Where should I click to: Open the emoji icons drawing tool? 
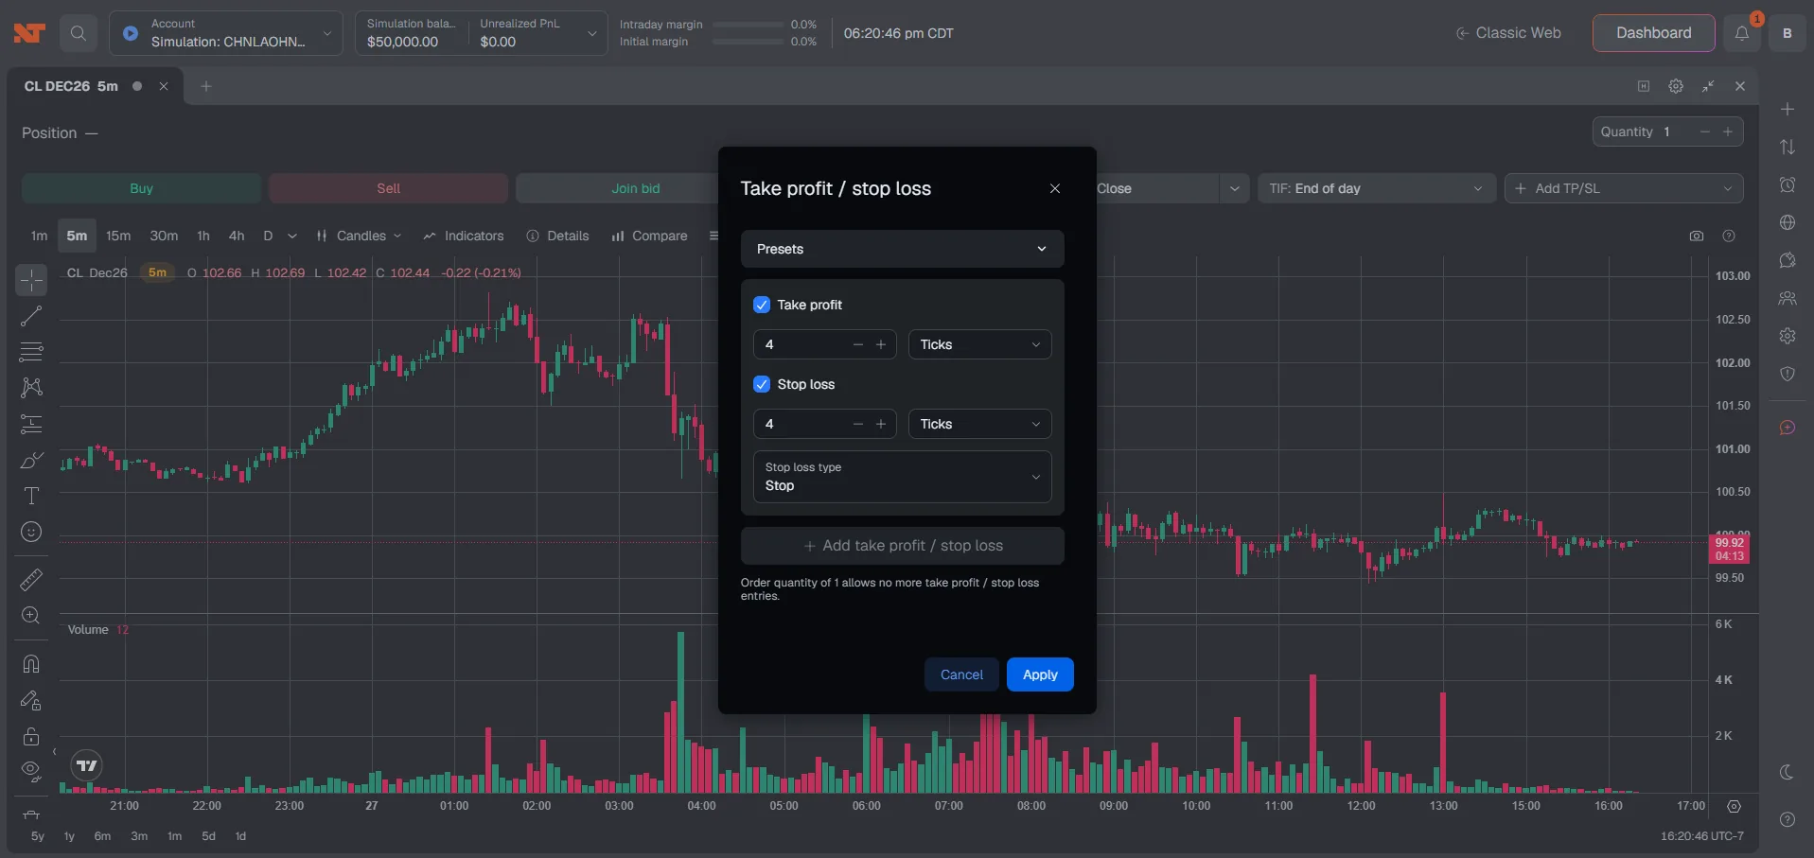coord(31,532)
